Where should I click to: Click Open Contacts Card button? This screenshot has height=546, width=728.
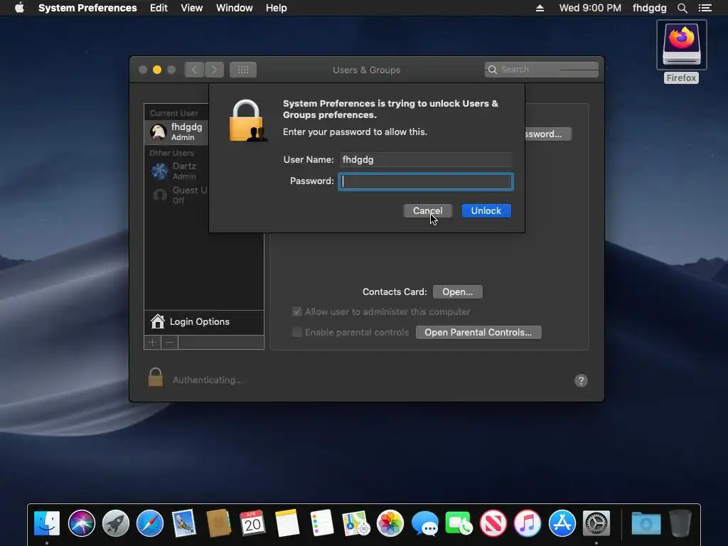[457, 291]
